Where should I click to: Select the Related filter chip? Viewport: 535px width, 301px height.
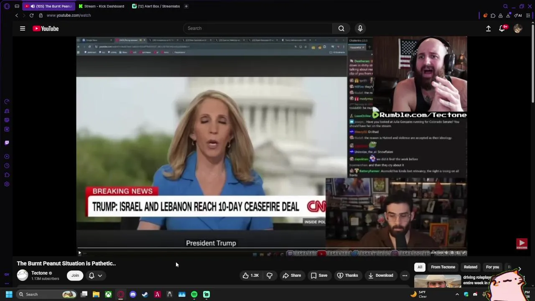[470, 267]
